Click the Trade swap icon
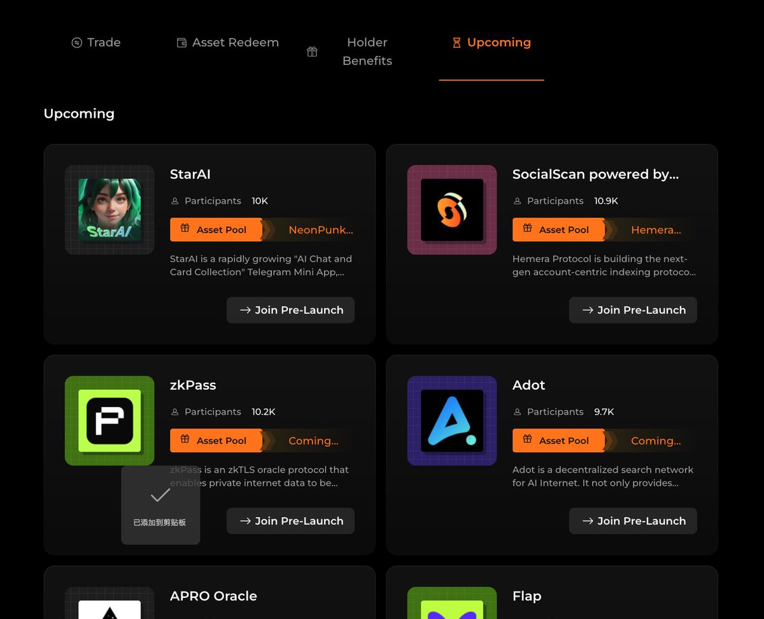Screen dimensions: 764x619 click(77, 43)
